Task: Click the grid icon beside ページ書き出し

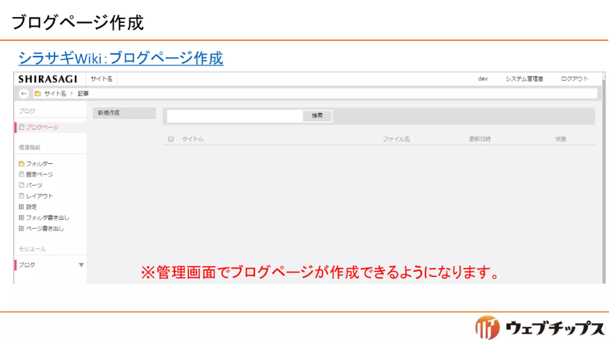Action: 21,228
